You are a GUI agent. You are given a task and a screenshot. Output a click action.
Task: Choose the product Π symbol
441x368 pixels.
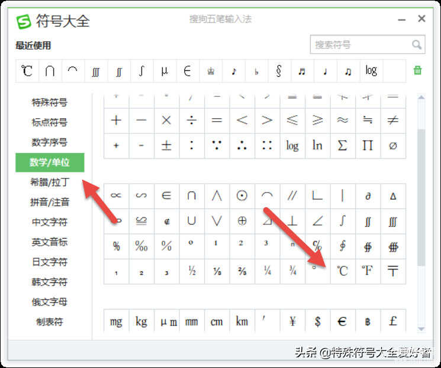pos(368,146)
